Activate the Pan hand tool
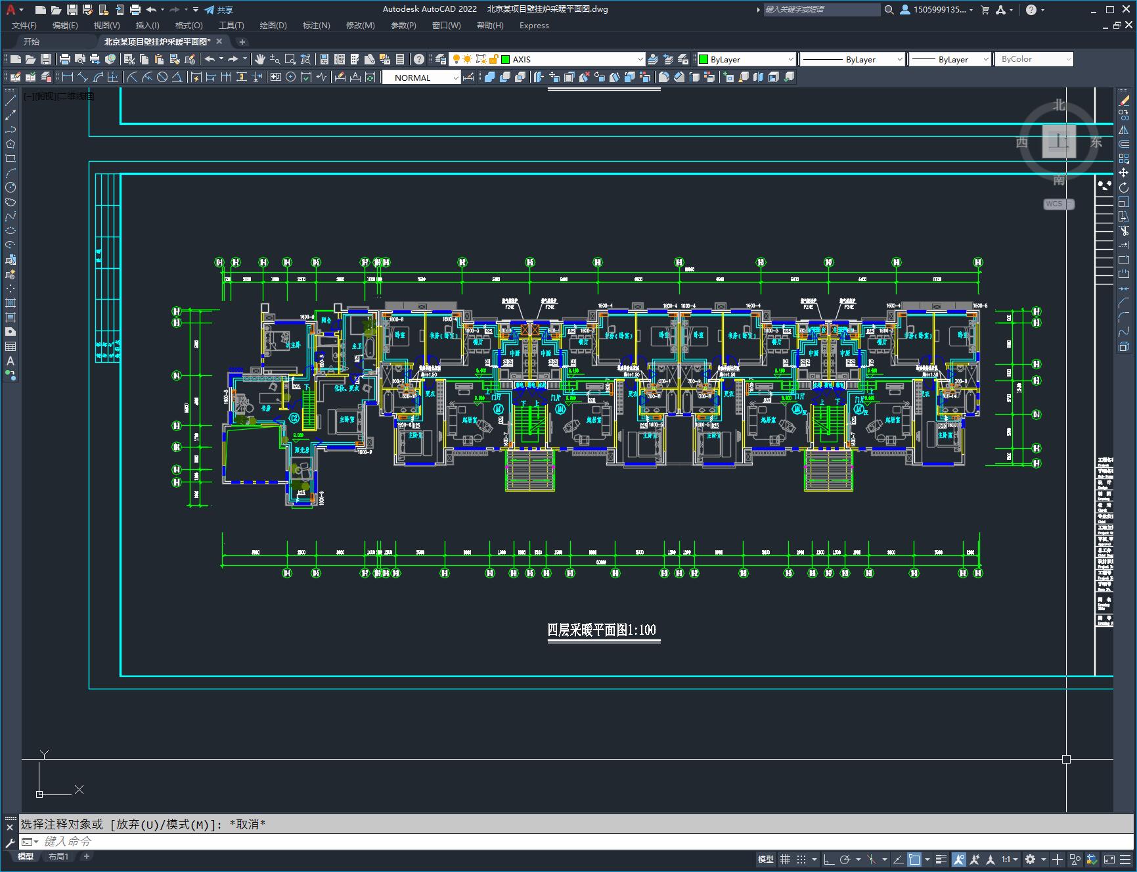Screen dimensions: 1137x872 [260, 59]
